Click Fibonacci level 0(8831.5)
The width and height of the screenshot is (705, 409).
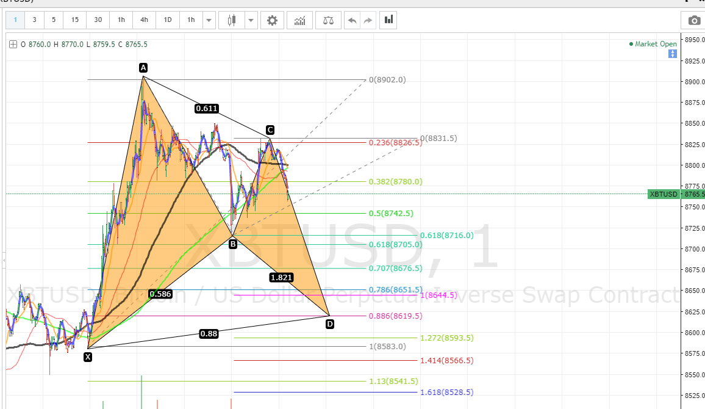[438, 138]
